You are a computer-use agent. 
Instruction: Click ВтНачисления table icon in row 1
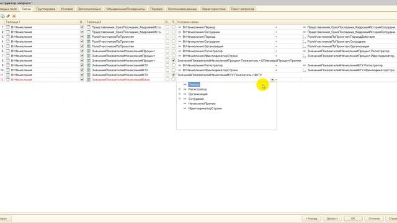(x=8, y=27)
